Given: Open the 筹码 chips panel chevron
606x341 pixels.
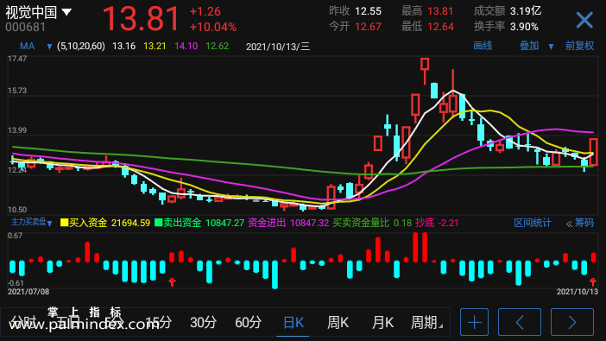Looking at the screenshot, I should click(569, 224).
